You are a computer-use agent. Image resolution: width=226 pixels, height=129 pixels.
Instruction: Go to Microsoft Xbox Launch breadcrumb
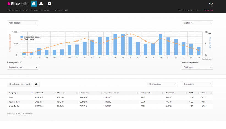tap(37, 10)
